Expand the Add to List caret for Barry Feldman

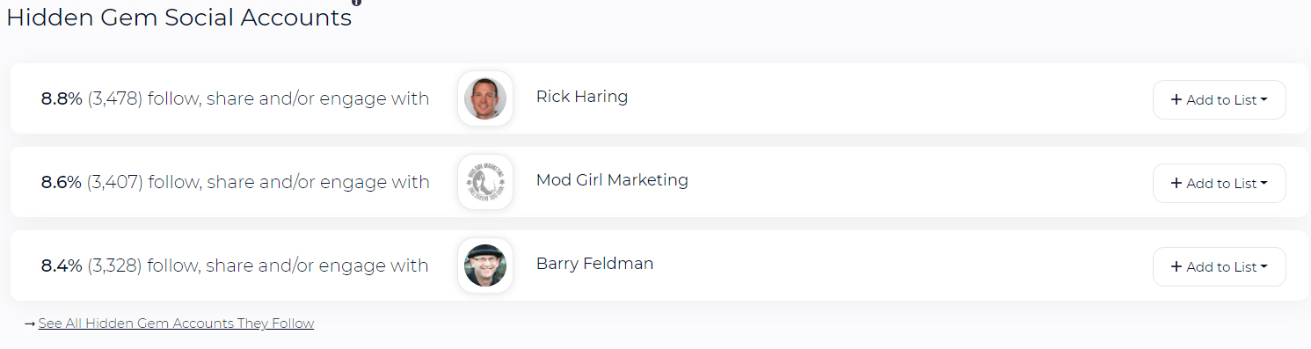point(1264,266)
